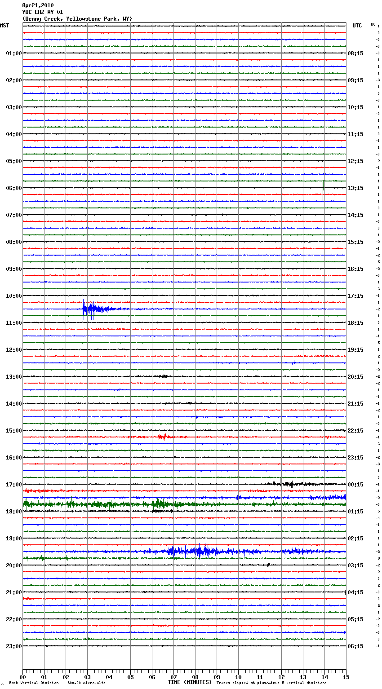
Task: Click the 11:15 UTC time label
Action: pos(355,134)
